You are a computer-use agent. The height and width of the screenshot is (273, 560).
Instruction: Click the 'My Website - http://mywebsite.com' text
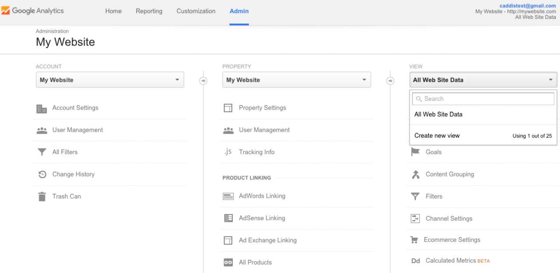[x=516, y=11]
